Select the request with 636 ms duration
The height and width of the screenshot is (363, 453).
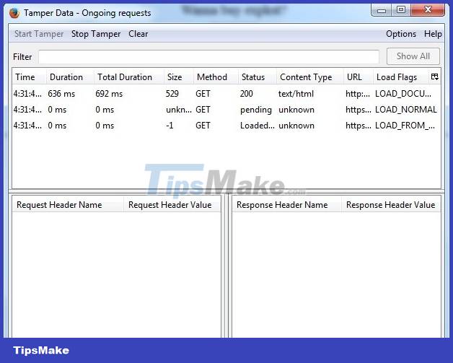pyautogui.click(x=226, y=94)
